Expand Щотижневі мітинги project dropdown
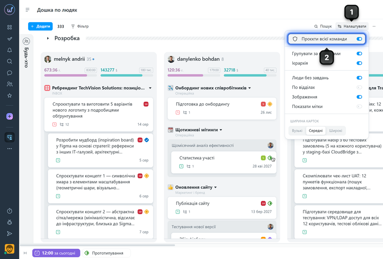The image size is (383, 259). (x=221, y=130)
